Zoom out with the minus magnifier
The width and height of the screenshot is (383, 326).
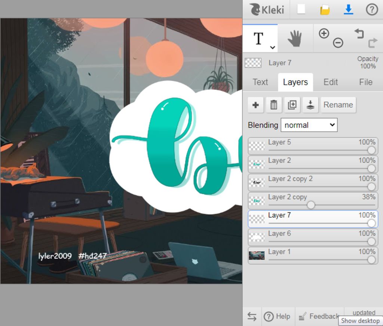click(x=338, y=43)
